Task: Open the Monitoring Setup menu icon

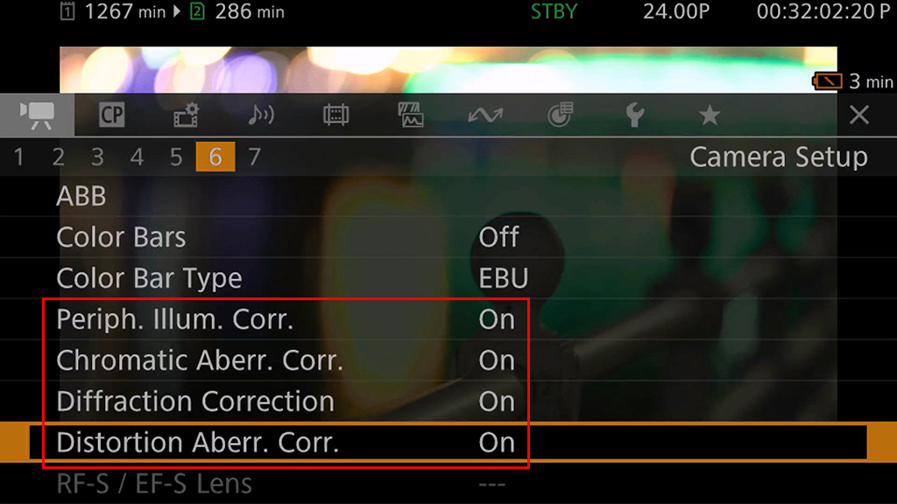Action: click(335, 115)
